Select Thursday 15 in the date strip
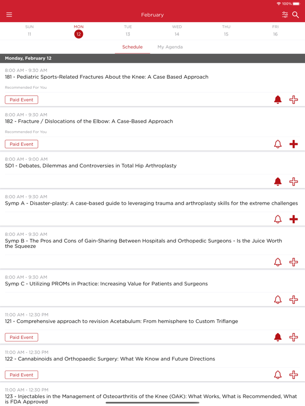The image size is (305, 406). coord(226,31)
